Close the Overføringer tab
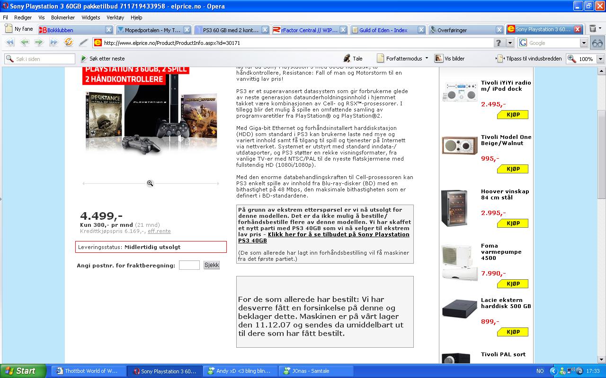 499,30
